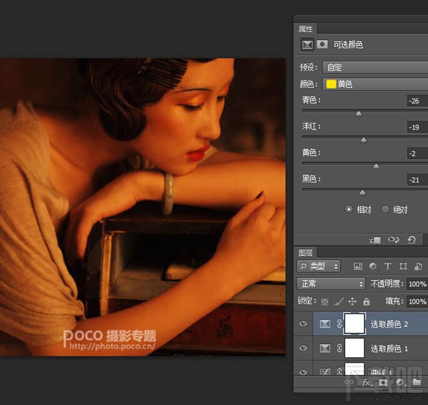Switch to the 图层 panel tab

click(305, 253)
